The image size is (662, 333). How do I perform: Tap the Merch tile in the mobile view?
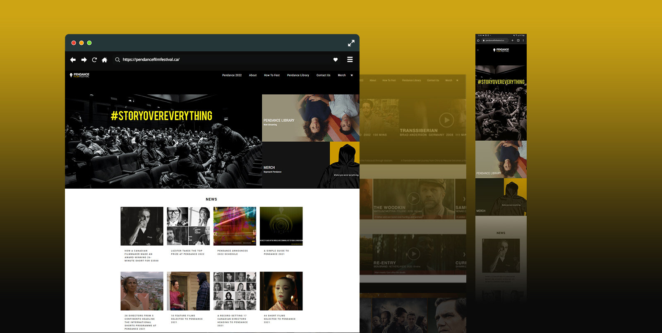(x=501, y=197)
